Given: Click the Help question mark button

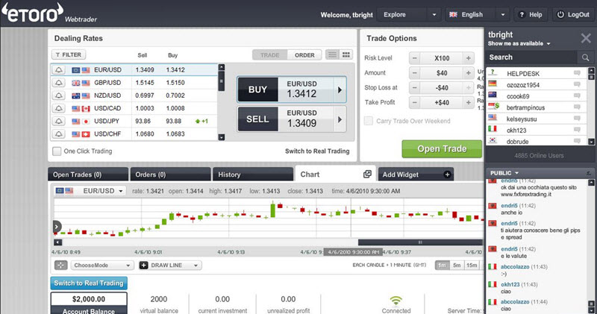Looking at the screenshot, I should coord(531,15).
